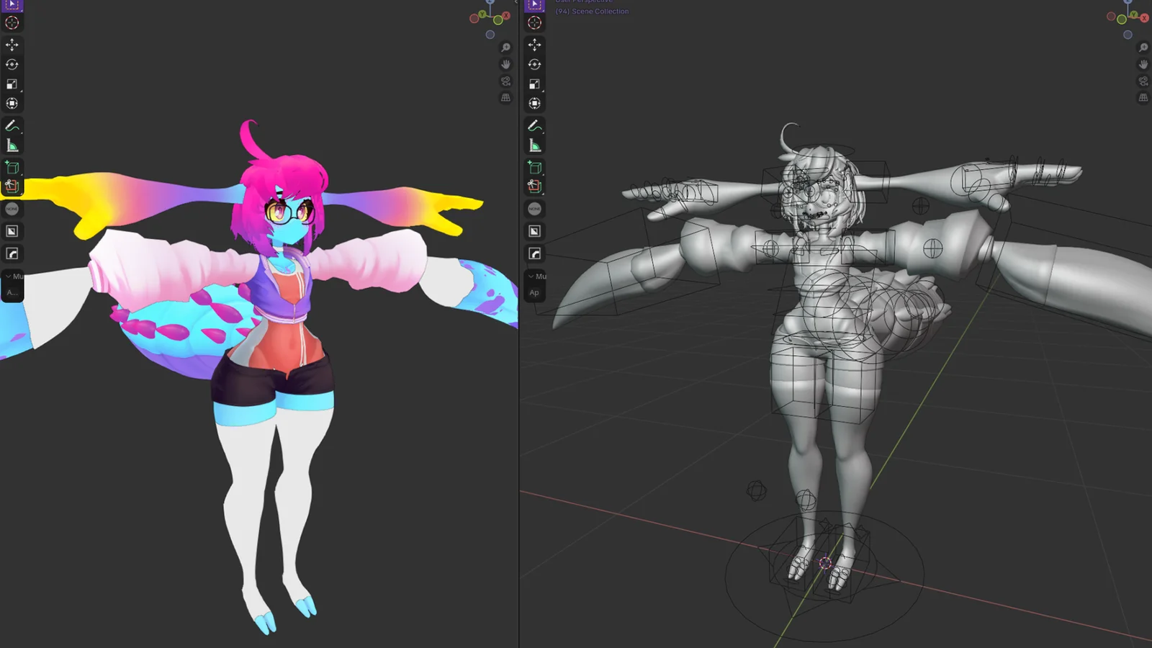The image size is (1152, 648).
Task: Toggle perspective/orthographic grid in right viewport
Action: click(x=1143, y=98)
